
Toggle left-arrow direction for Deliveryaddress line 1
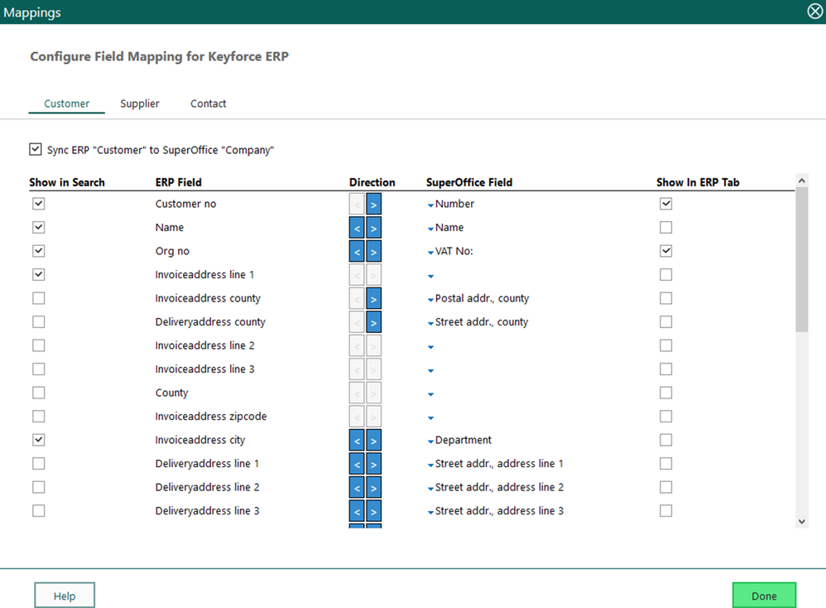click(357, 464)
